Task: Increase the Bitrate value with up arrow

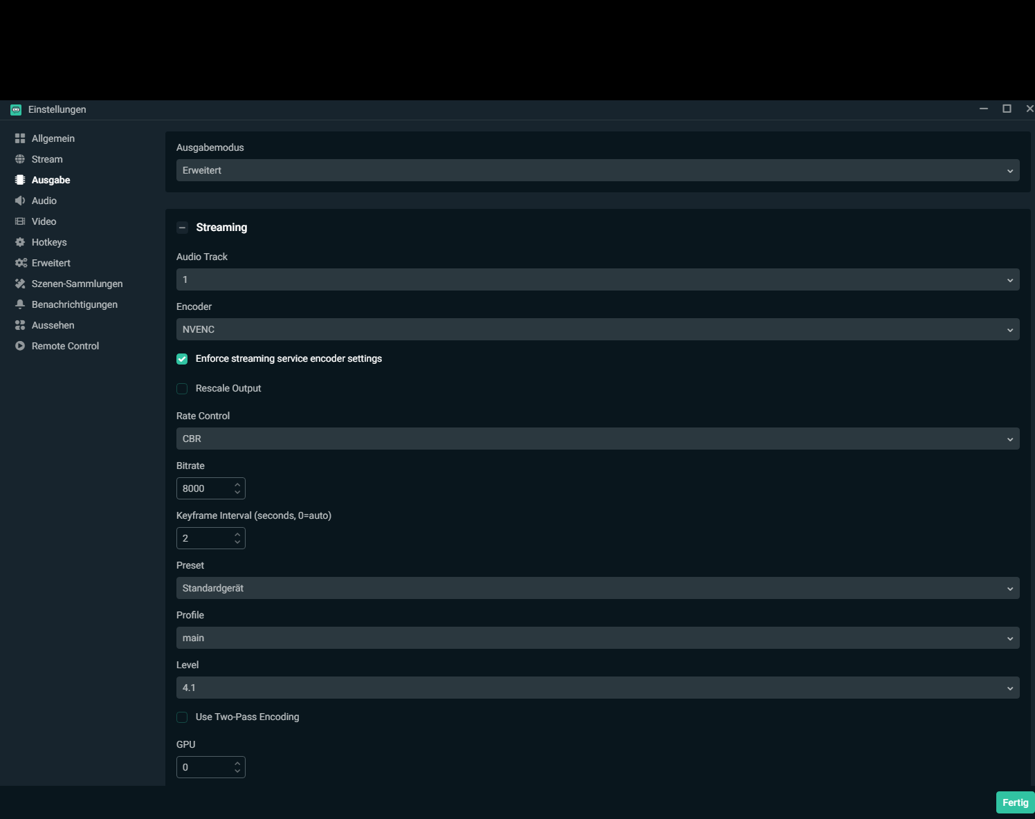Action: (237, 484)
